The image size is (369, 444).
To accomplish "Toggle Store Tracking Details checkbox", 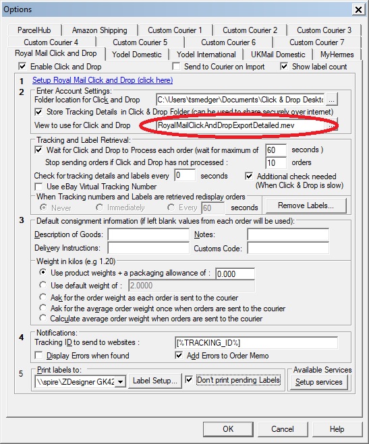I will (x=38, y=112).
